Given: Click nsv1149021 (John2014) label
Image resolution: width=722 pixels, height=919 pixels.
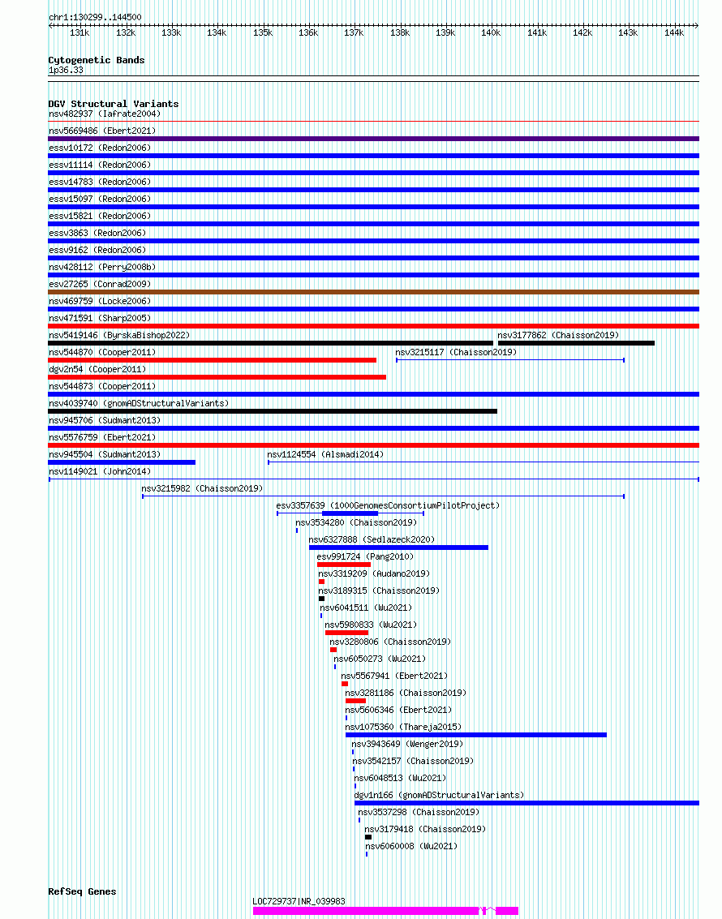Looking at the screenshot, I should (x=100, y=471).
